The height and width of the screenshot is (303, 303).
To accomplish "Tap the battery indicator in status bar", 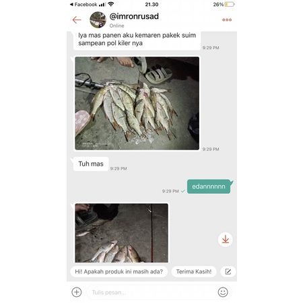I will 230,5.
